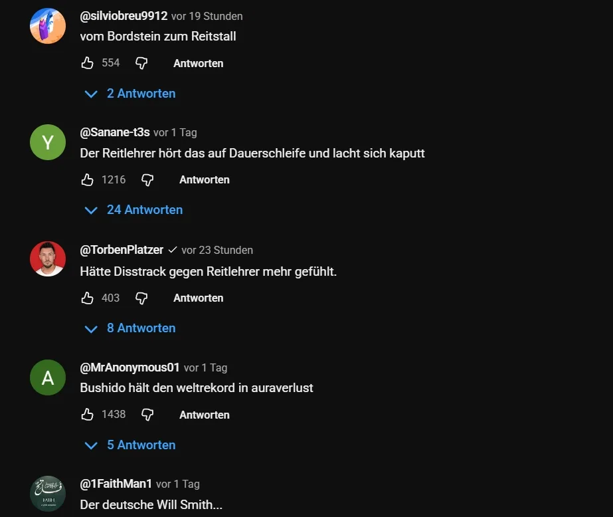Expand 24 Antworten under @Sanane-t3s

[x=134, y=210]
